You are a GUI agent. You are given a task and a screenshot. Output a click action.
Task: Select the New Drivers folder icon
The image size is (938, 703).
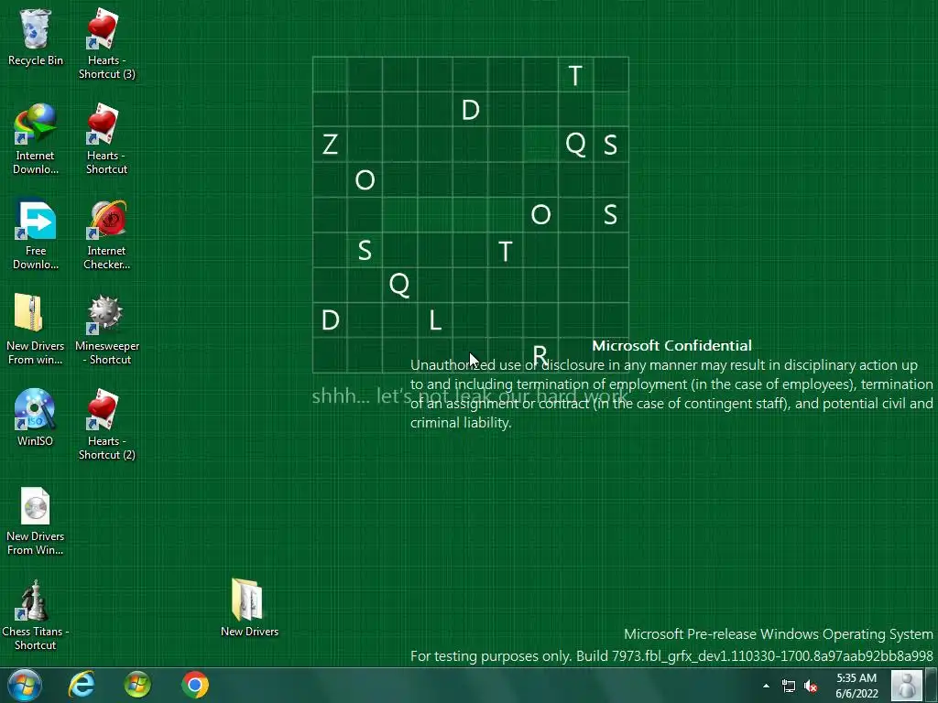point(249,608)
